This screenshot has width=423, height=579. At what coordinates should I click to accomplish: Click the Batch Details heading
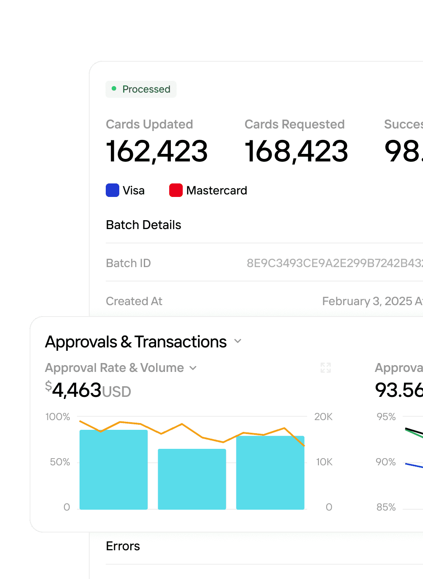[x=143, y=225]
